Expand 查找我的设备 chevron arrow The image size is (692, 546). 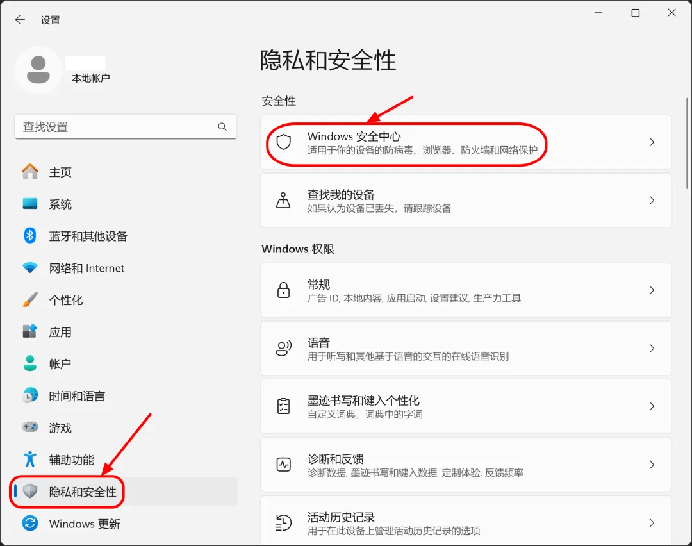(652, 201)
